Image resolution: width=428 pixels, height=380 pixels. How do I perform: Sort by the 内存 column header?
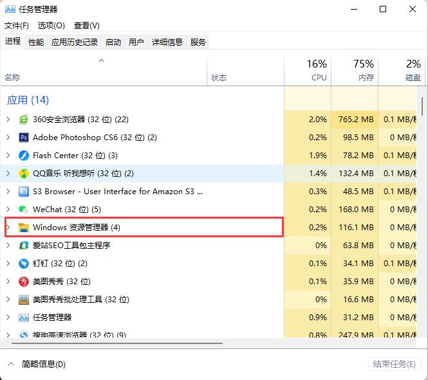click(x=355, y=71)
